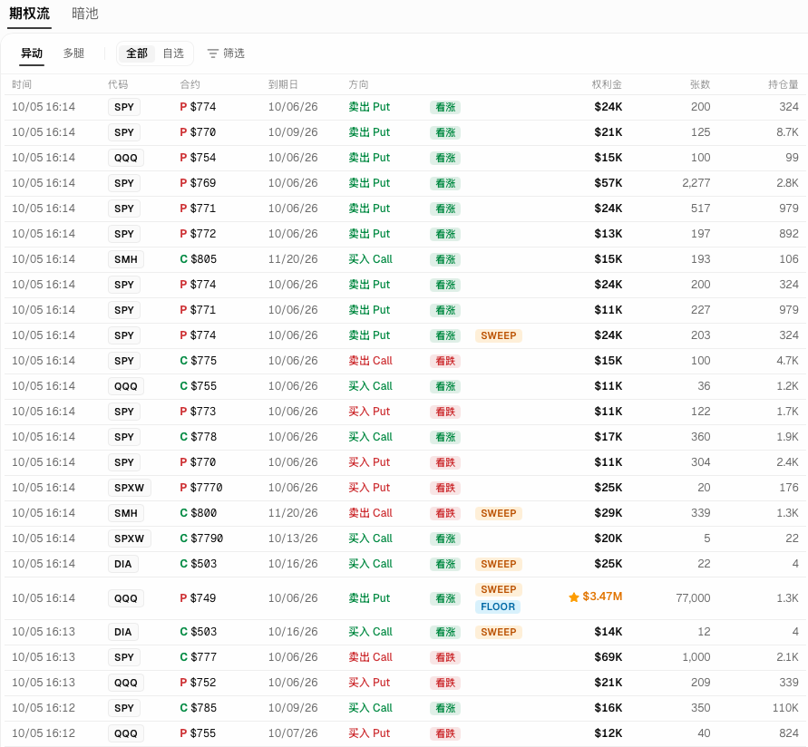Open the SPXW ticker for C $7790

(x=130, y=538)
